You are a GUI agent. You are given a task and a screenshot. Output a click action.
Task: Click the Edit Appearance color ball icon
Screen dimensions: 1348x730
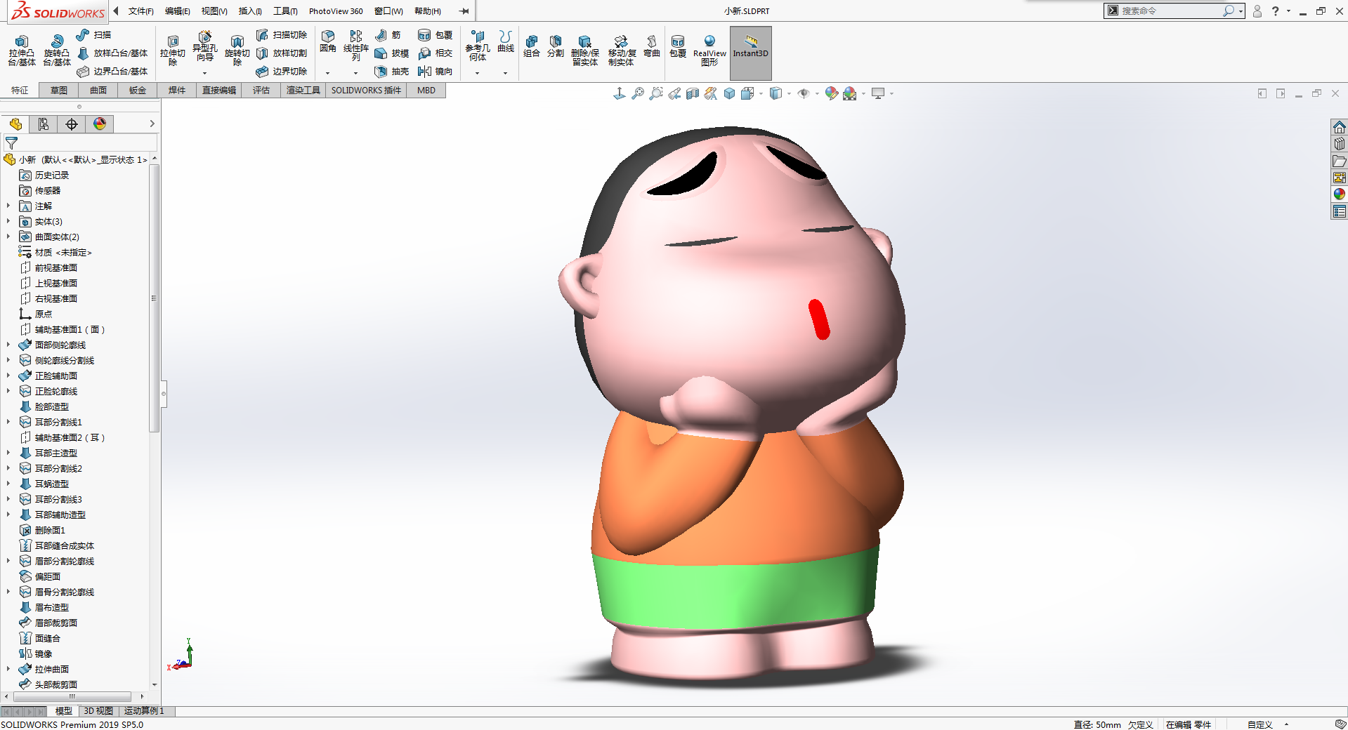tap(832, 93)
